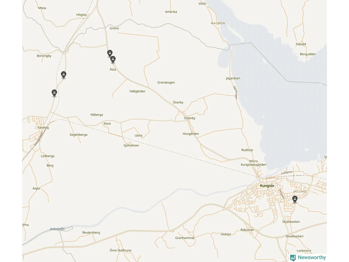Click the Reutersberg place label
This screenshot has width=349, height=262.
pos(91,233)
